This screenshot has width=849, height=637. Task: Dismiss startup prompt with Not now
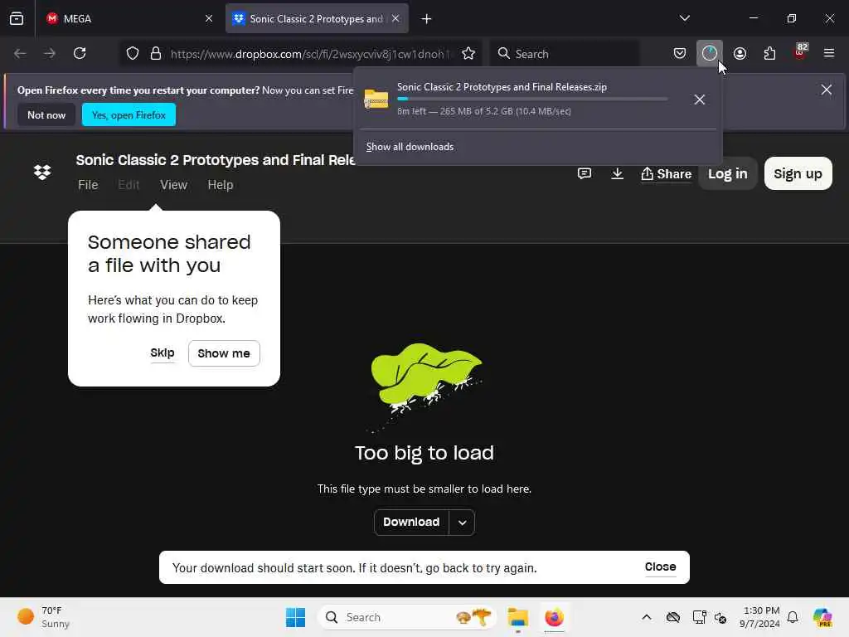[46, 114]
